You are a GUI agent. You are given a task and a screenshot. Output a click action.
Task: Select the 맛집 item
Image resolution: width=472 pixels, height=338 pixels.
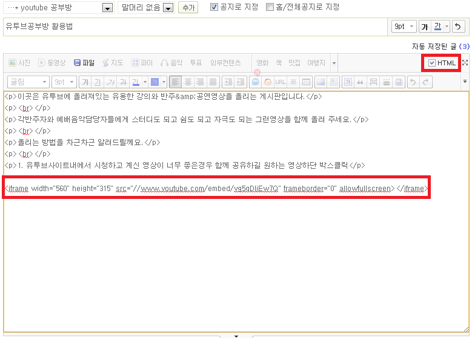tap(294, 63)
